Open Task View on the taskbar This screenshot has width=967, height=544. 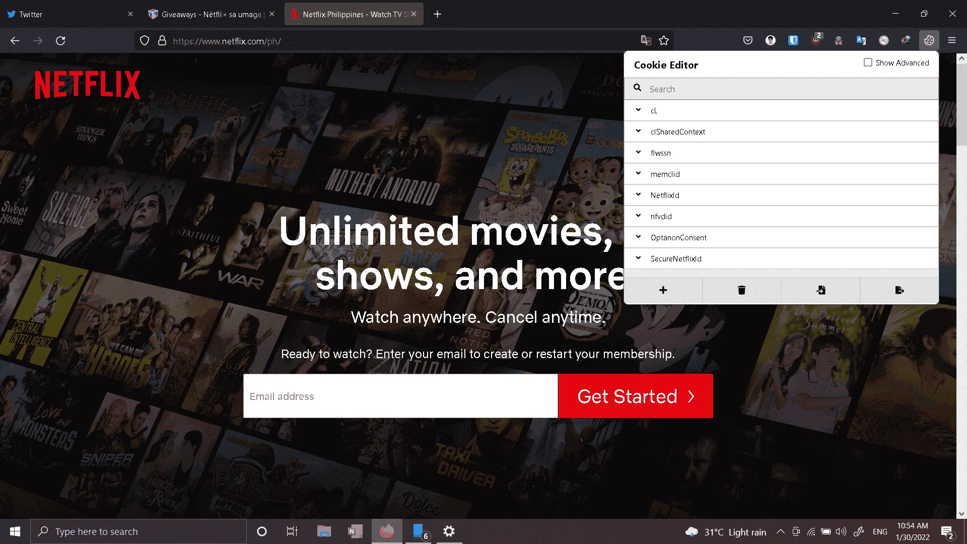[x=292, y=531]
